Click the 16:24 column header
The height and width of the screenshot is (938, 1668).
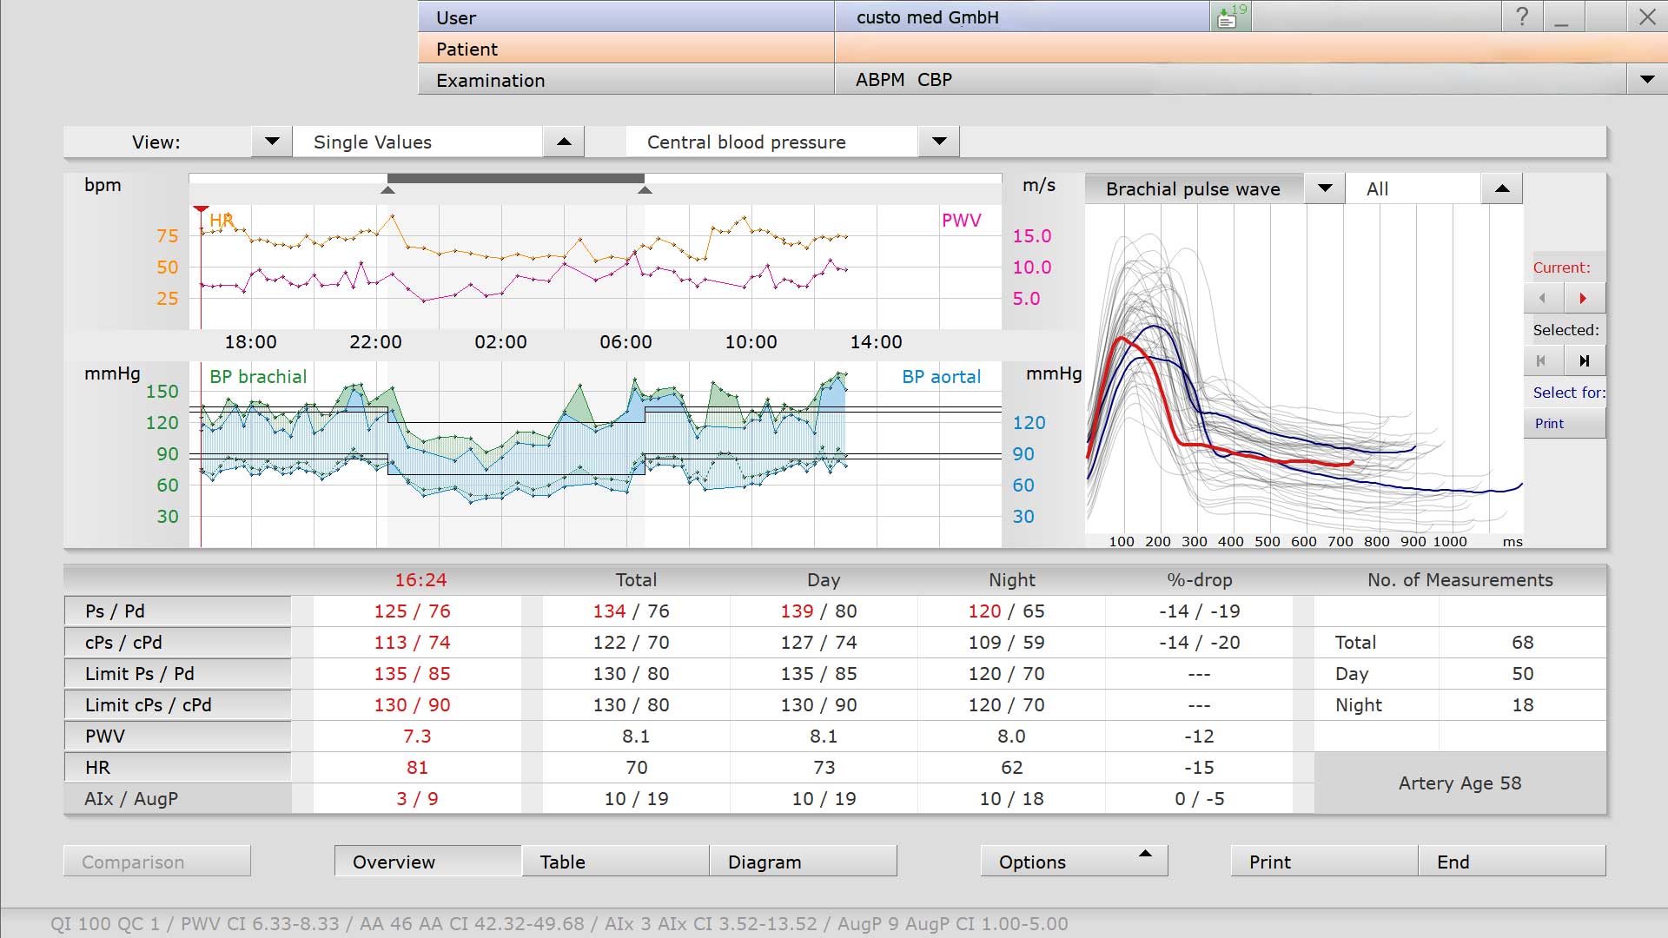pos(420,579)
